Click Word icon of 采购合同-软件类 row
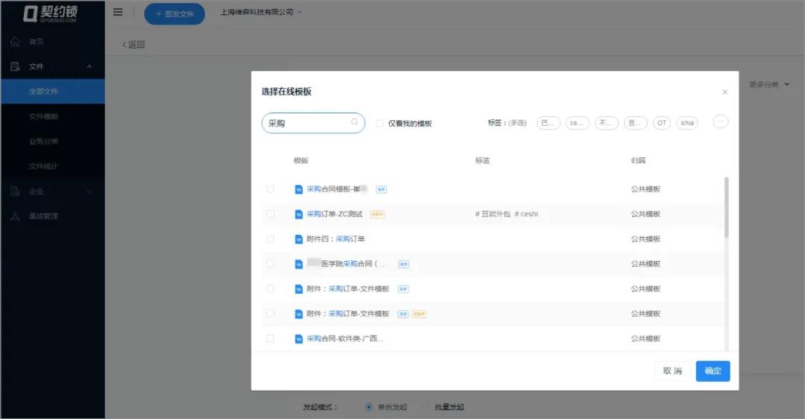This screenshot has width=805, height=419. click(299, 339)
